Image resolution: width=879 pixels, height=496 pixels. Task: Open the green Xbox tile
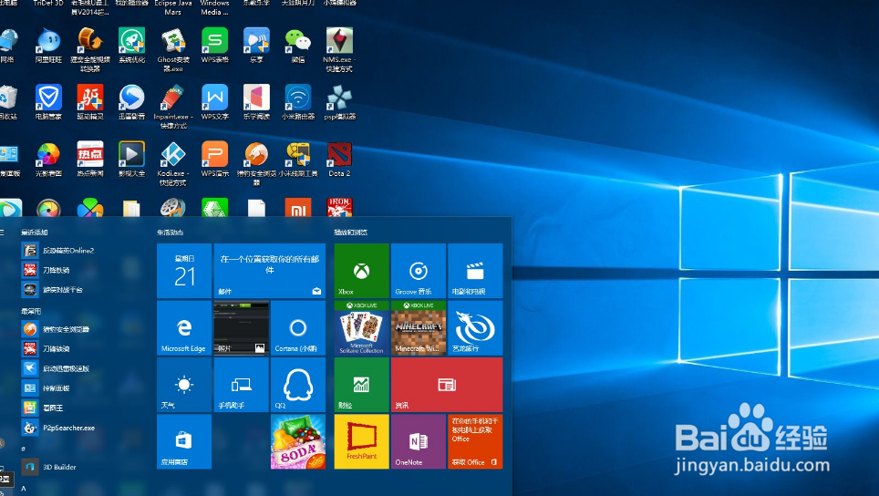[362, 271]
